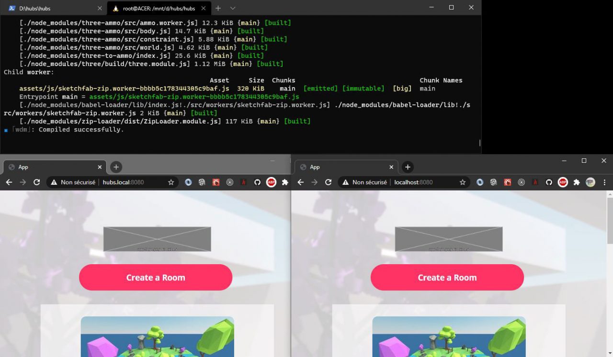Open AdBlock Plus extension in hubs.local browser
The image size is (613, 357).
pos(271,182)
